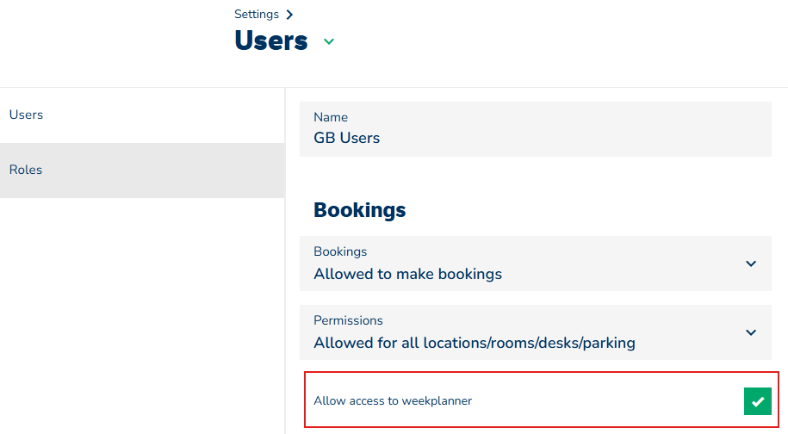The height and width of the screenshot is (434, 788).
Task: Uncheck the green weekplanner access checkbox
Action: pos(757,401)
